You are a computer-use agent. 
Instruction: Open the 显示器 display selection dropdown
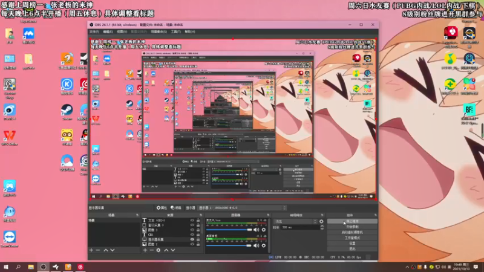(x=243, y=208)
